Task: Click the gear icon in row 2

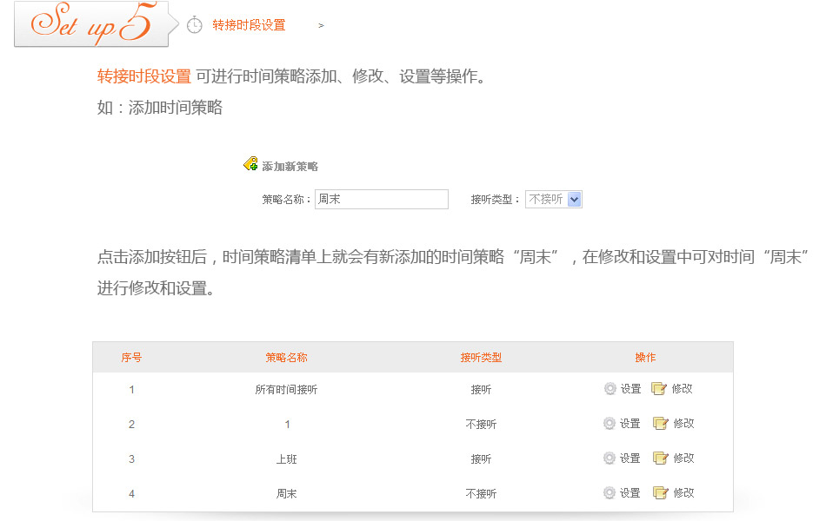Action: tap(610, 424)
